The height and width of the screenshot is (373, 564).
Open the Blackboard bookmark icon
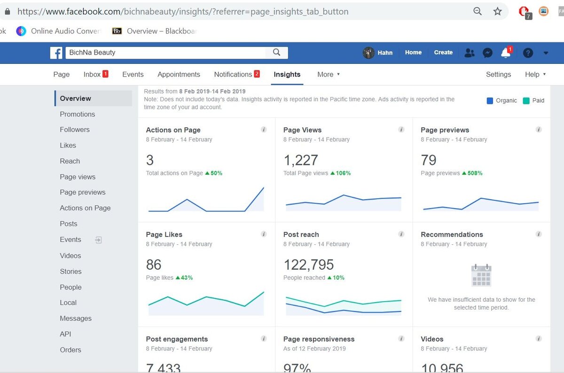pos(117,31)
